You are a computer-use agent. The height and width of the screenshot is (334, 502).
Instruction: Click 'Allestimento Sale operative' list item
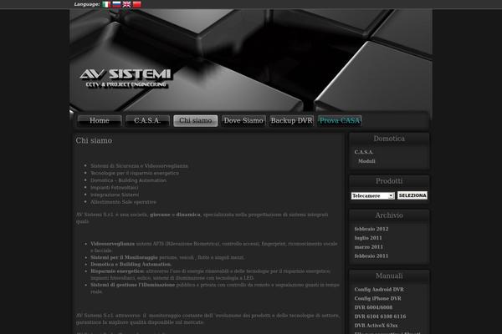click(123, 202)
